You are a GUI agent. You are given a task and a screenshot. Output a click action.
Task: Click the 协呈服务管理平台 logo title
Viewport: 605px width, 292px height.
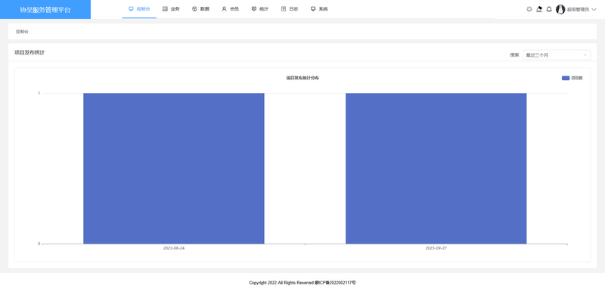[45, 10]
